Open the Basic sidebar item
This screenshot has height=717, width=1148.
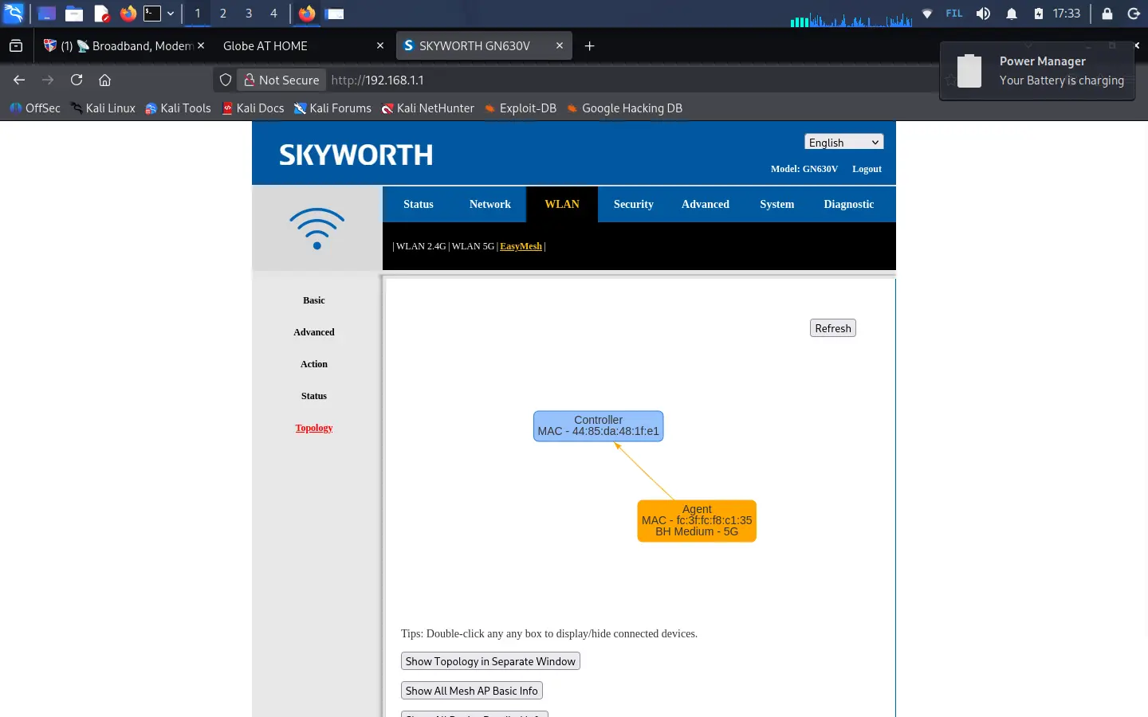pos(314,300)
